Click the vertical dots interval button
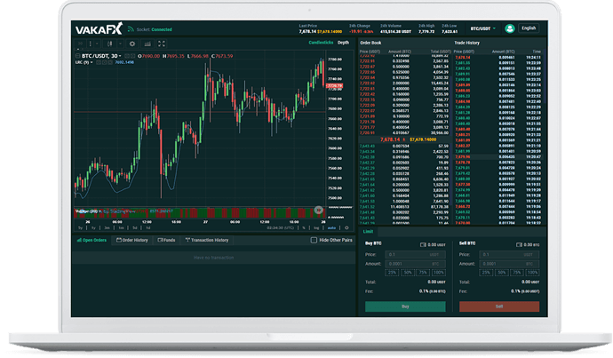Image resolution: width=613 pixels, height=358 pixels. click(91, 44)
